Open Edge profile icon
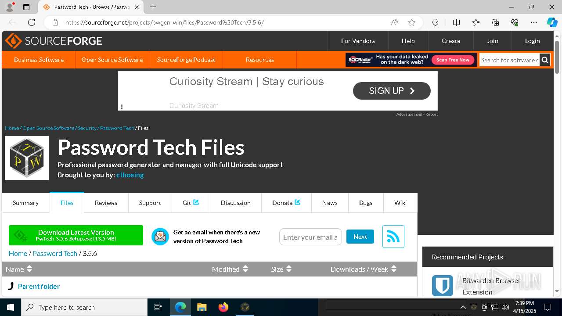Viewport: 562px width, 316px height. (10, 7)
